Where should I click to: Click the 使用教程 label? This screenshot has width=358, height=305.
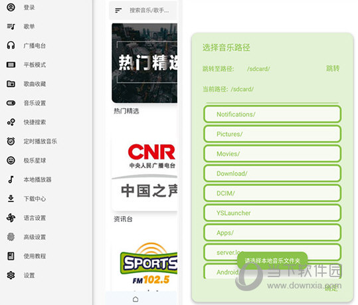tap(35, 256)
